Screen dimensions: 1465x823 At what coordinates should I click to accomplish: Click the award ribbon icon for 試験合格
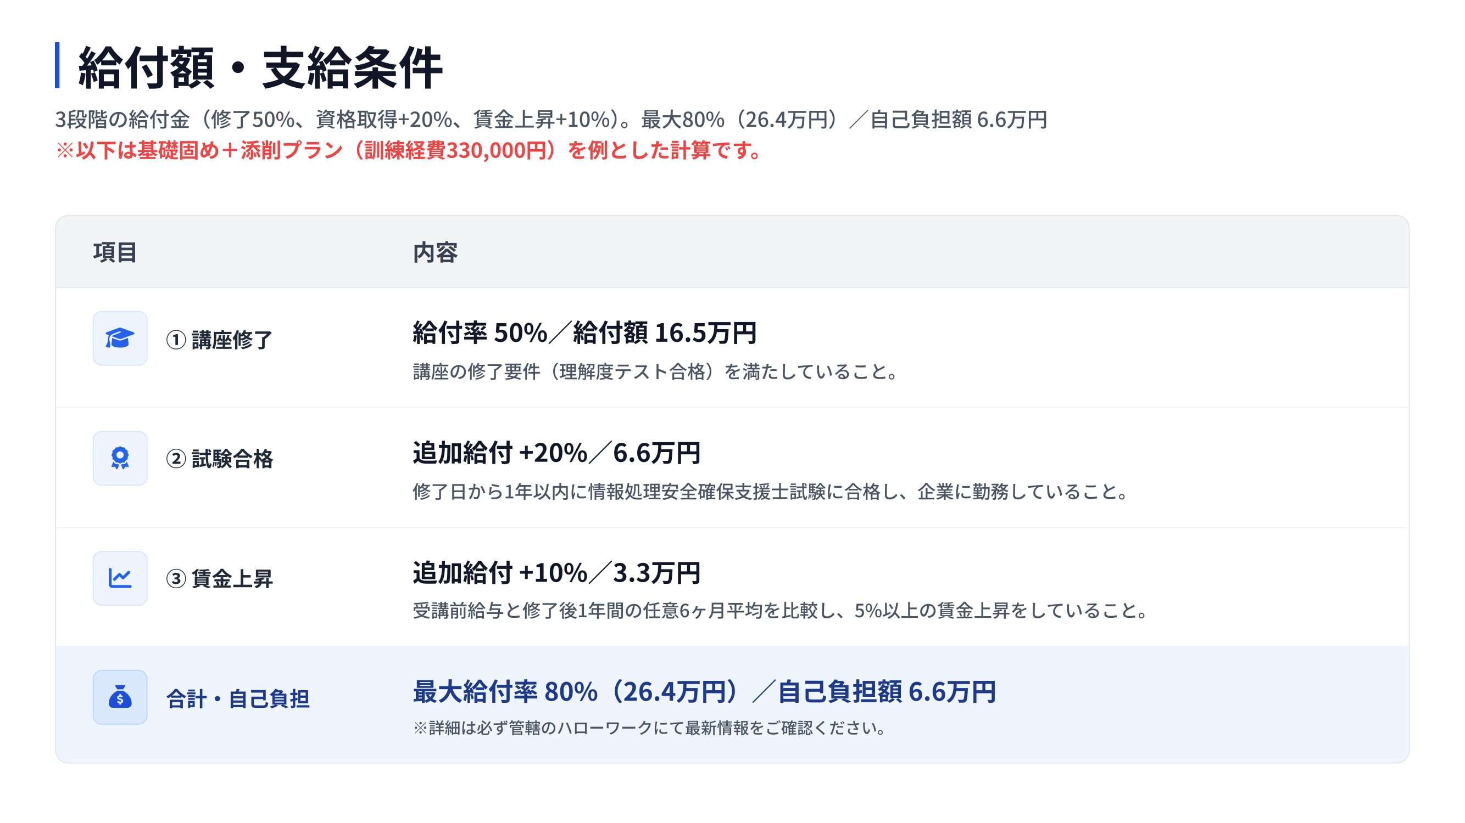(120, 458)
